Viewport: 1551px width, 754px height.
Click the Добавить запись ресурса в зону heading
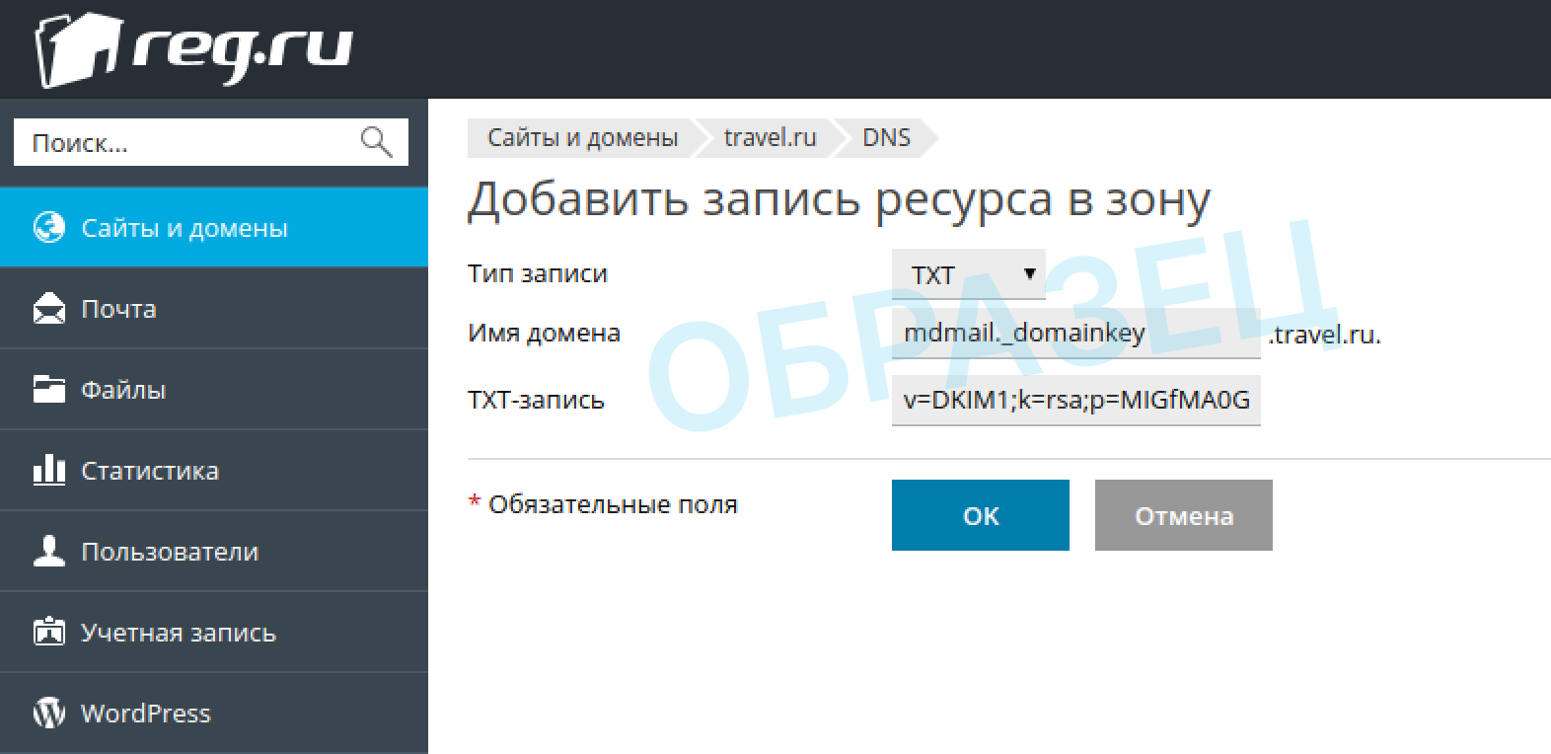coord(839,199)
